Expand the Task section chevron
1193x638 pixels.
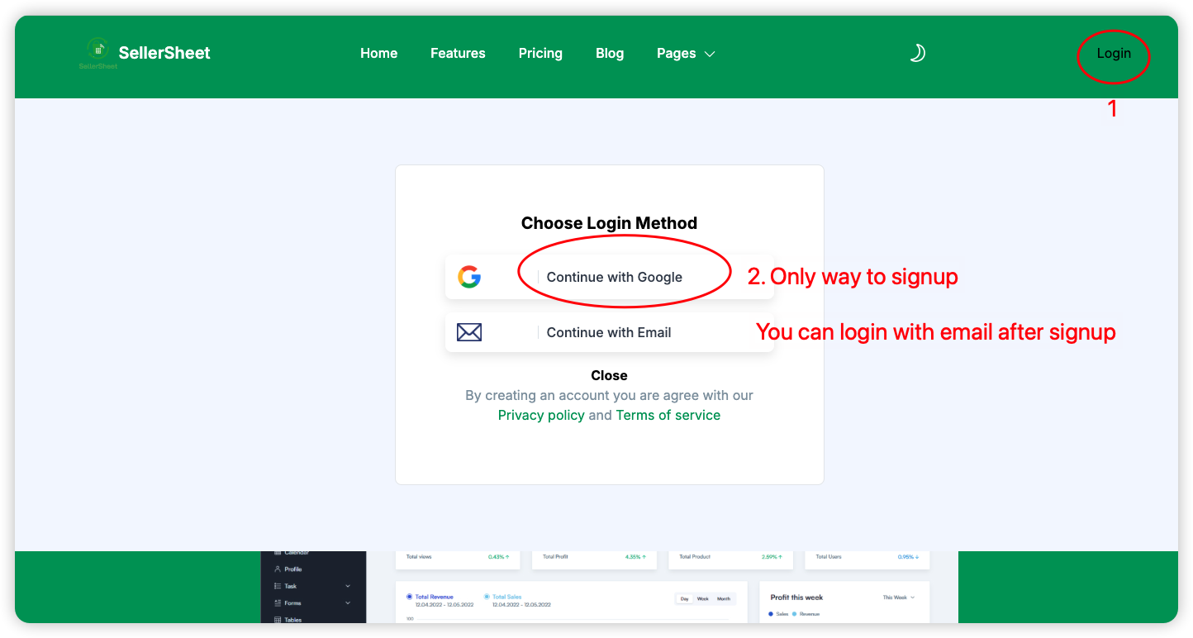coord(348,586)
